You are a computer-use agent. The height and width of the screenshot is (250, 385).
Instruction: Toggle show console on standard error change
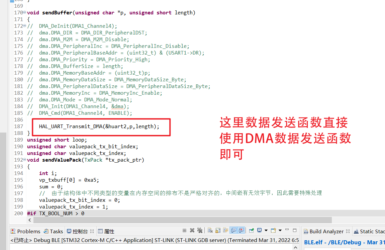pyautogui.click(x=242, y=230)
